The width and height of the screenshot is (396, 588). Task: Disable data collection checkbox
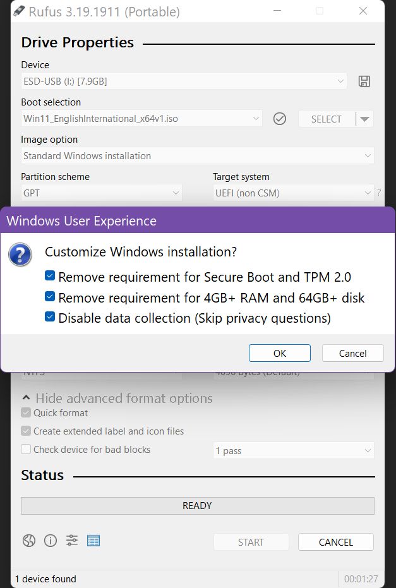pos(49,316)
